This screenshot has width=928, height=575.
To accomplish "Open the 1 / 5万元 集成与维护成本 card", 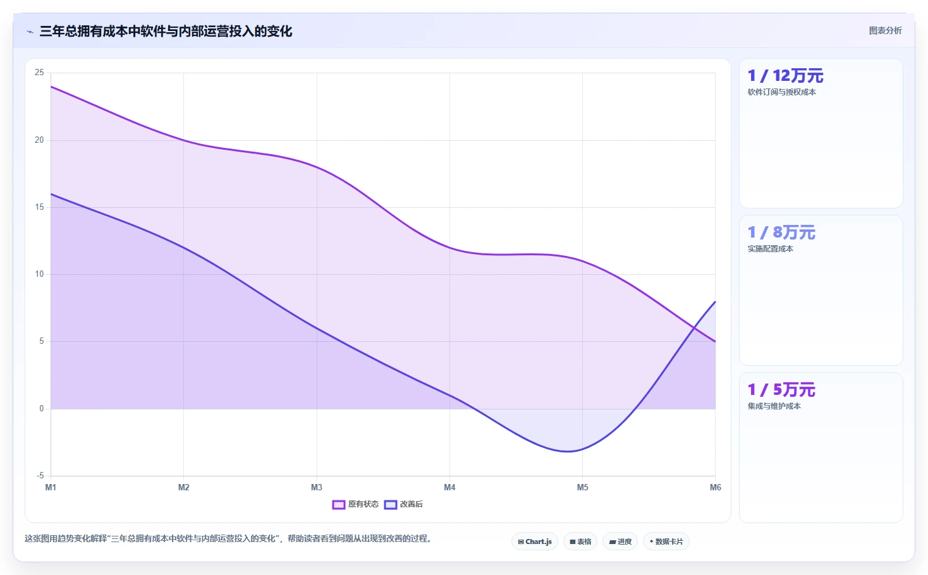I will tap(821, 447).
